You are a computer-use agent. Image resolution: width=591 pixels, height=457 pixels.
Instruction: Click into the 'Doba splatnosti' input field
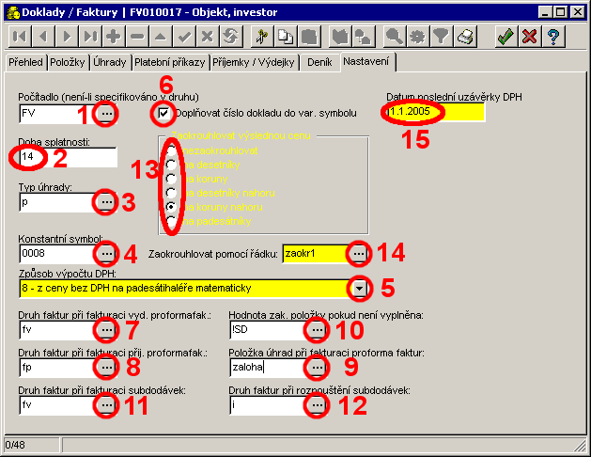click(68, 156)
